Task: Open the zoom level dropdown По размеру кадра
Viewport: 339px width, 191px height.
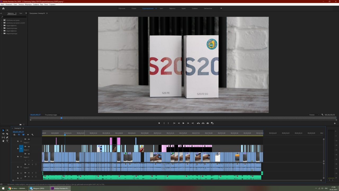Action: tap(53, 115)
